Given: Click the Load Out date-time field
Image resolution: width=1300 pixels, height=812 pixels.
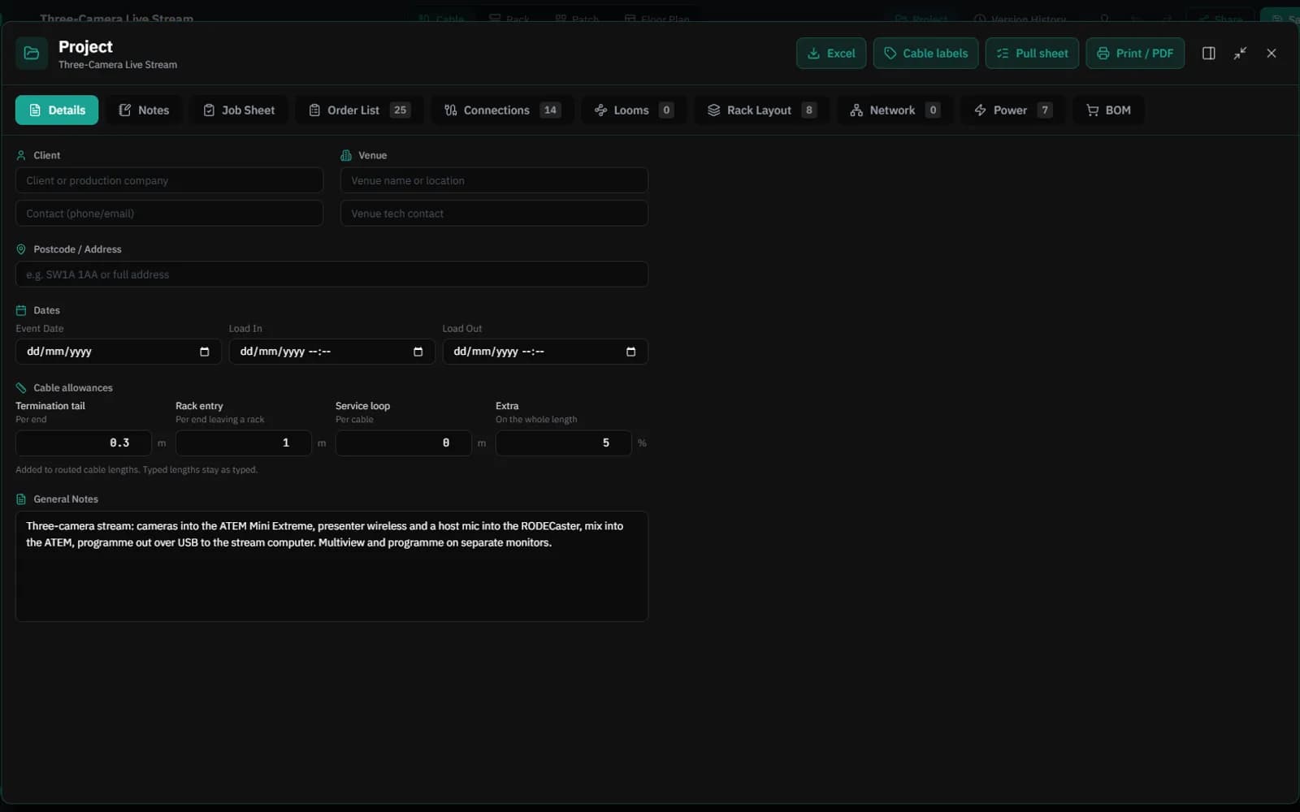Looking at the screenshot, I should 545,352.
